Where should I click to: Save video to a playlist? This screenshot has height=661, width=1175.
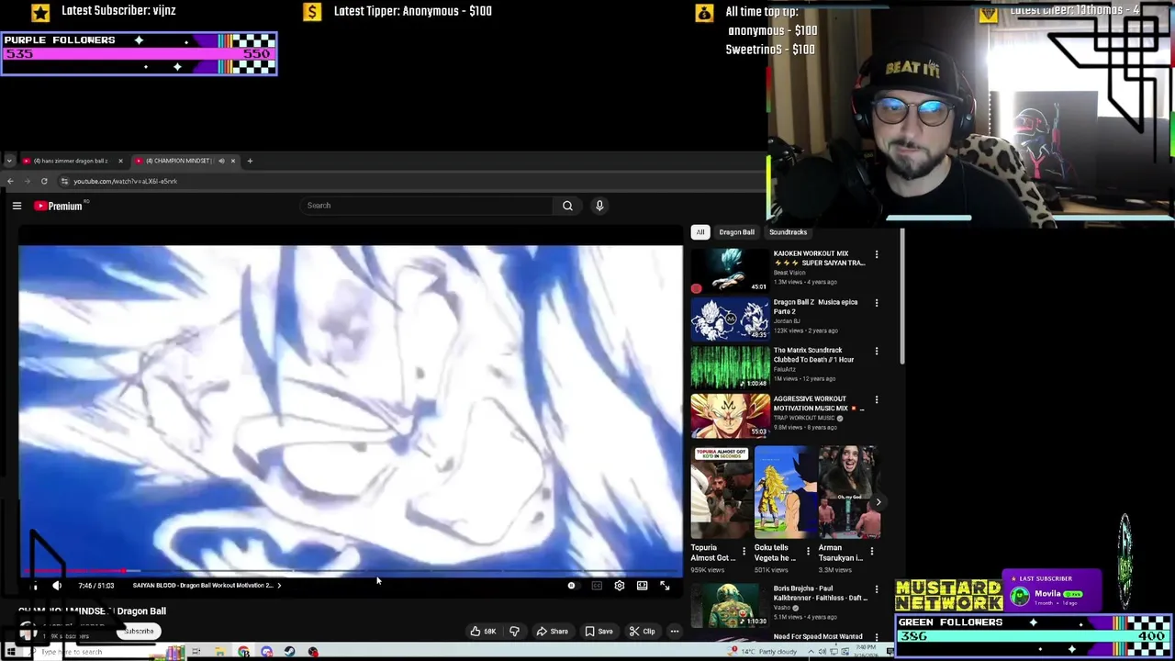[x=599, y=632]
